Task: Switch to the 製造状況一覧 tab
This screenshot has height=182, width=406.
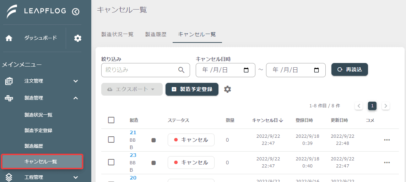Action: 117,34
